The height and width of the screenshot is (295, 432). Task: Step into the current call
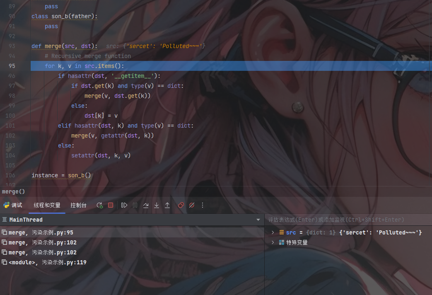tap(157, 205)
